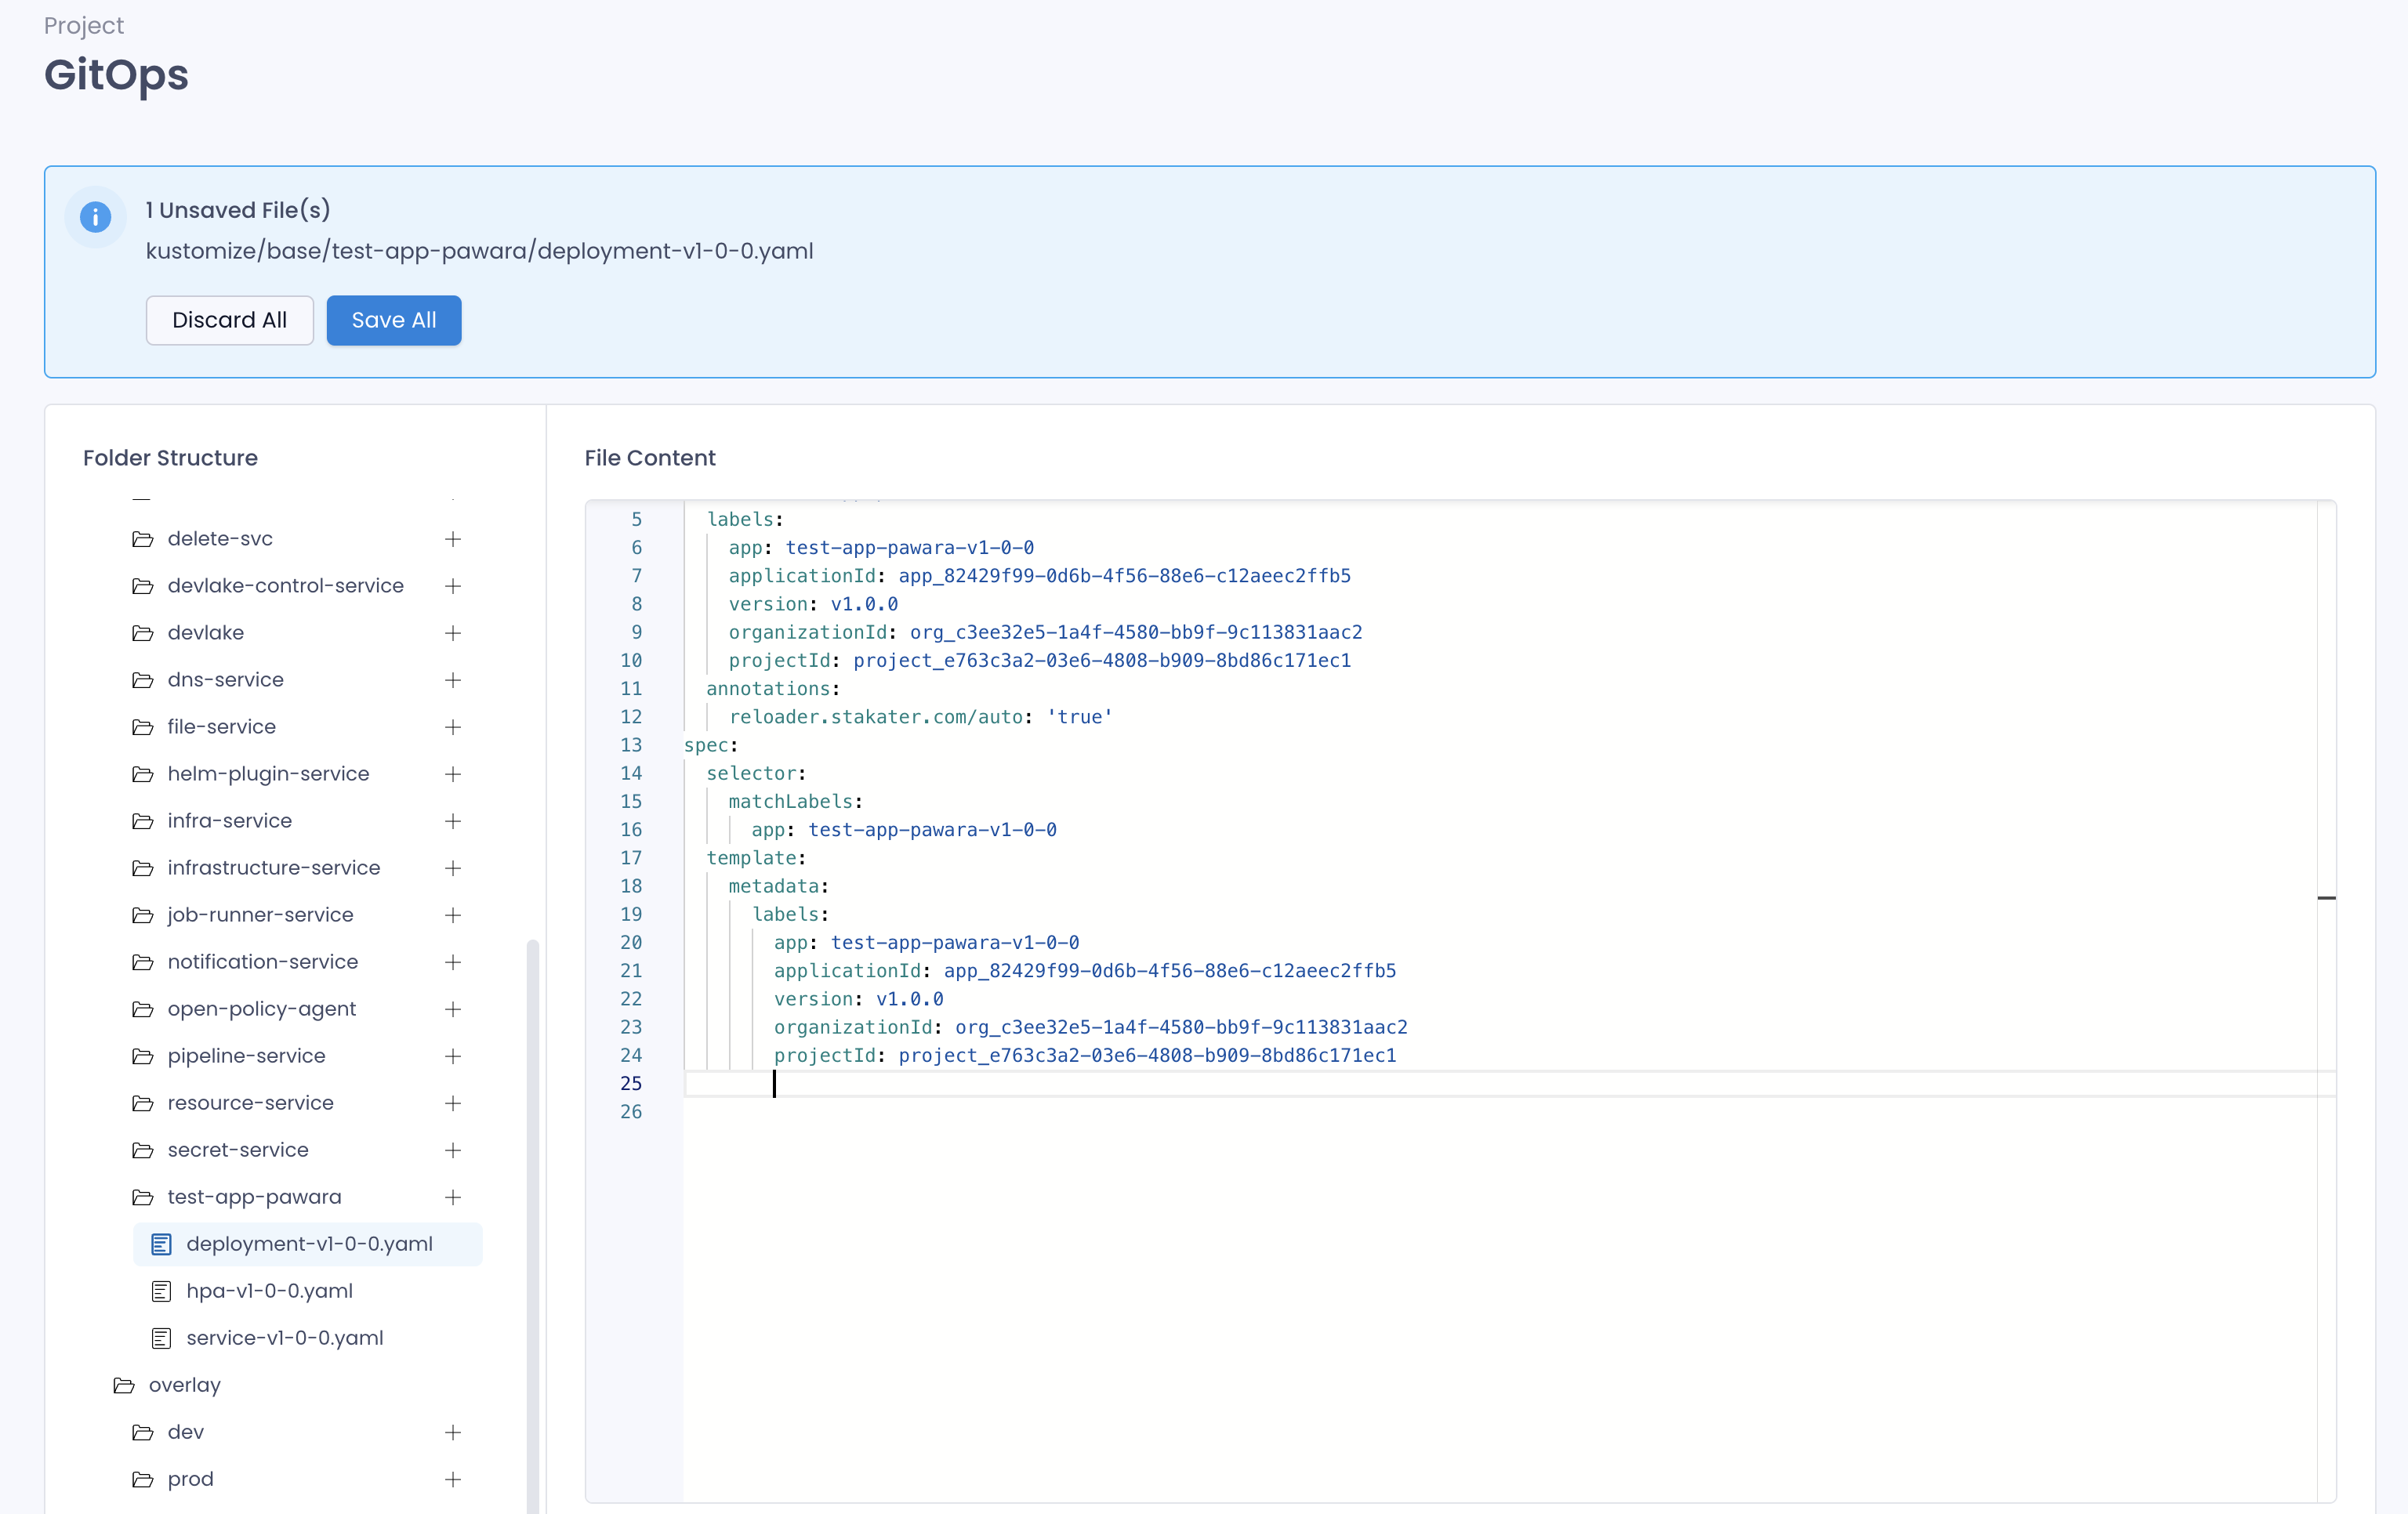
Task: Click projectId value on line 24
Action: point(1147,1055)
